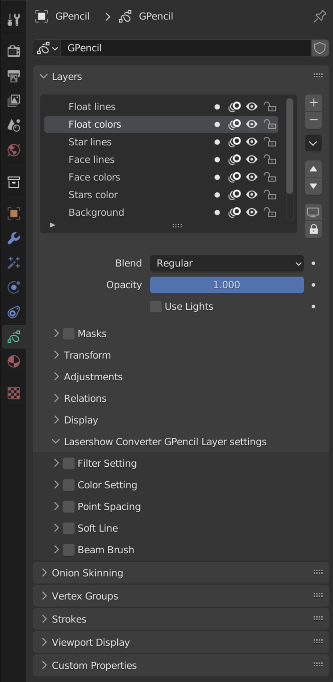Open layer specials chevron menu
Screen dimensions: 333x682
tap(314, 143)
